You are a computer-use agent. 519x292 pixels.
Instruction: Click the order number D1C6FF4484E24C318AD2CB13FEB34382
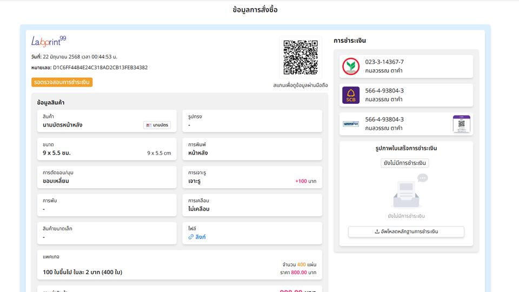click(x=100, y=68)
